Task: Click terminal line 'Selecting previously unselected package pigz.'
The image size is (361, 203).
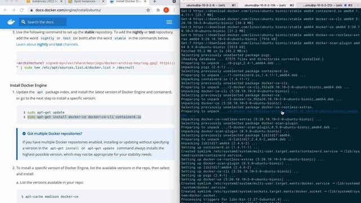Action: (226, 55)
